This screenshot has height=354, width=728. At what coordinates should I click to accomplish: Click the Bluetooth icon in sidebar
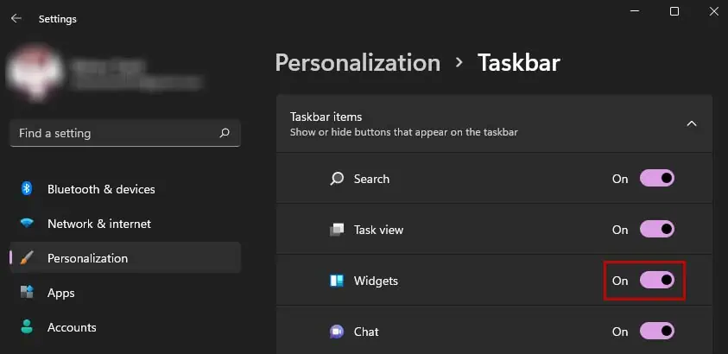click(x=27, y=188)
